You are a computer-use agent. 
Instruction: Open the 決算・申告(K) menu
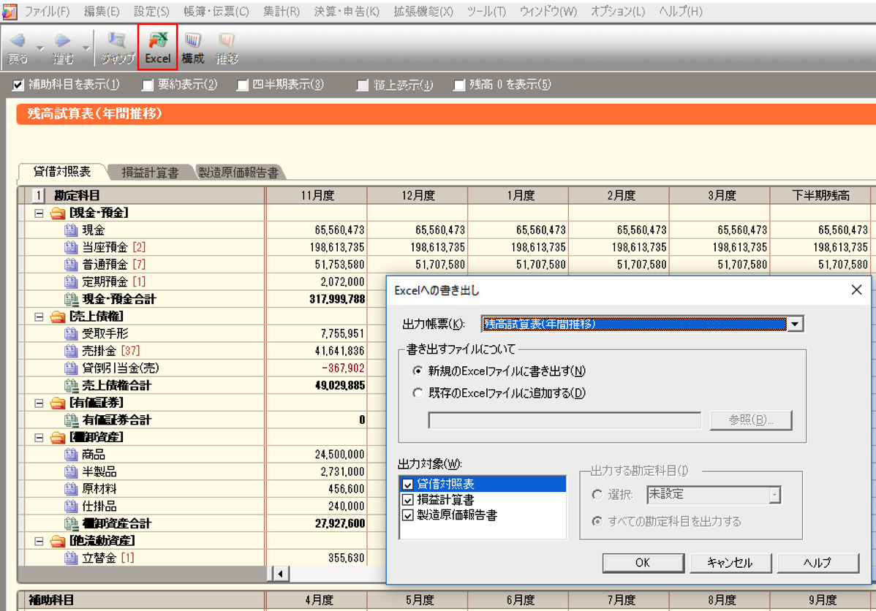point(347,12)
